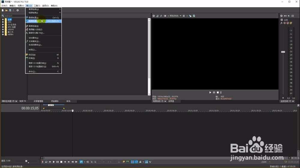Choose text media menu item with T icon

tap(43, 41)
